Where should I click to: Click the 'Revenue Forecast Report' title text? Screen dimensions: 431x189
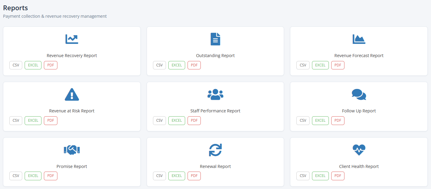click(x=359, y=56)
